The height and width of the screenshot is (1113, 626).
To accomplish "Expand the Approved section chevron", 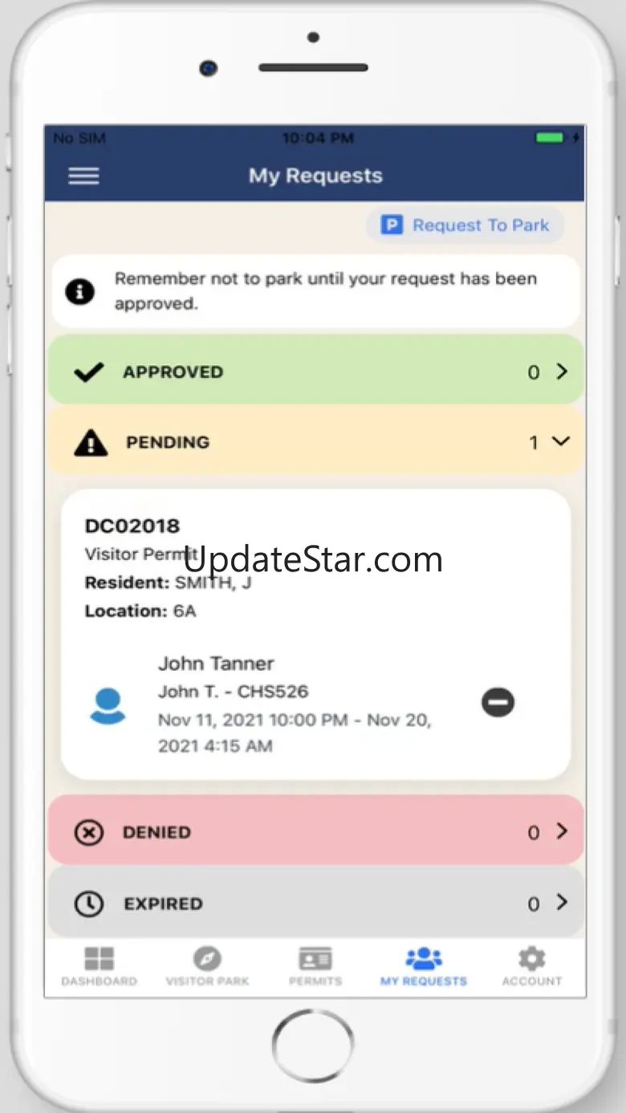I will click(562, 372).
